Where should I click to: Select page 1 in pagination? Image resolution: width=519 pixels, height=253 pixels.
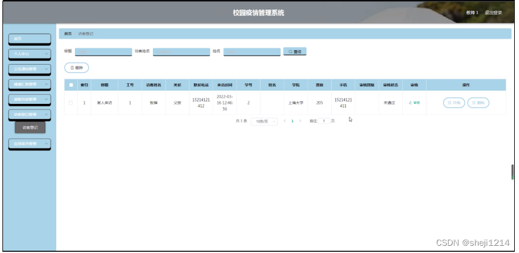(x=292, y=121)
